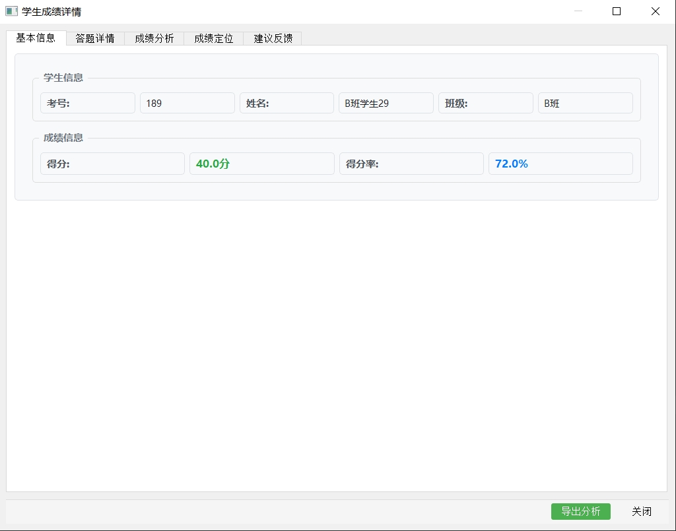676x531 pixels.
Task: Click the 班级 label field
Action: click(x=485, y=103)
